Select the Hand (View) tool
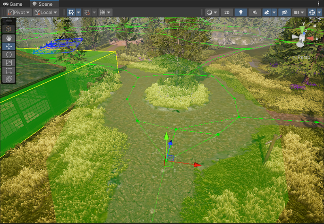The image size is (324, 224). click(x=9, y=38)
